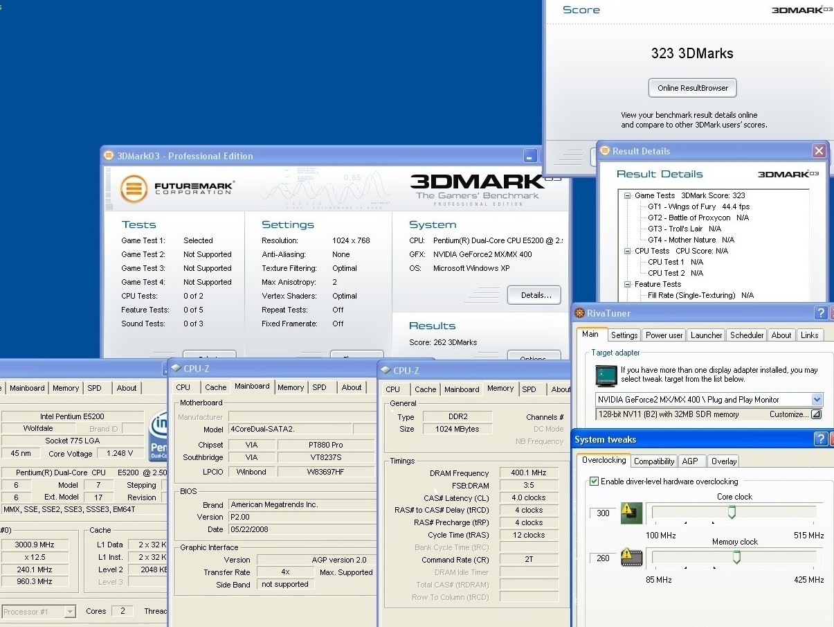Click the Memory clock chip warning icon

pyautogui.click(x=631, y=558)
